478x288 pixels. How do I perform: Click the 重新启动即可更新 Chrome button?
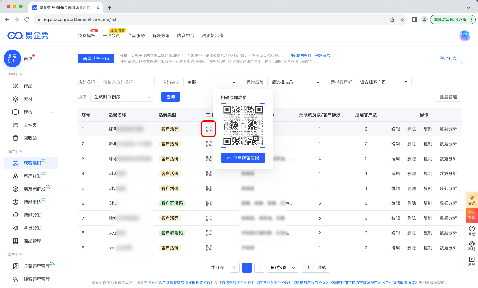coord(453,19)
